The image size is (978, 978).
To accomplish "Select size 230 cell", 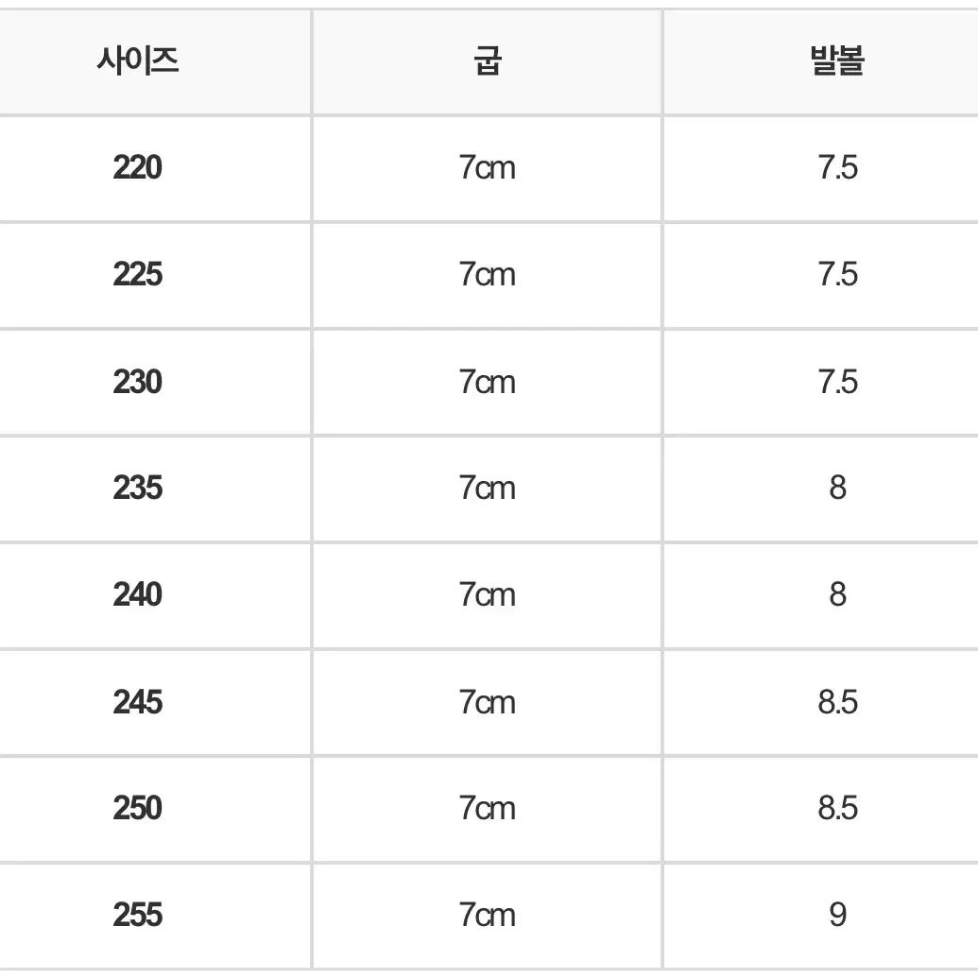I will pos(137,382).
